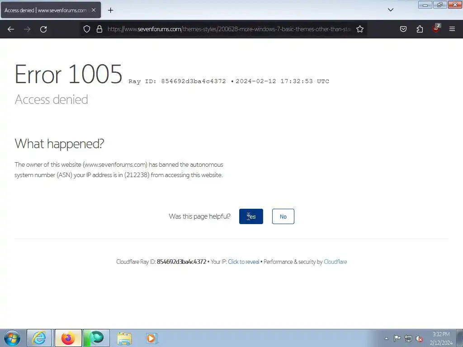Open the Firefox hamburger menu
The width and height of the screenshot is (463, 347).
tap(452, 29)
